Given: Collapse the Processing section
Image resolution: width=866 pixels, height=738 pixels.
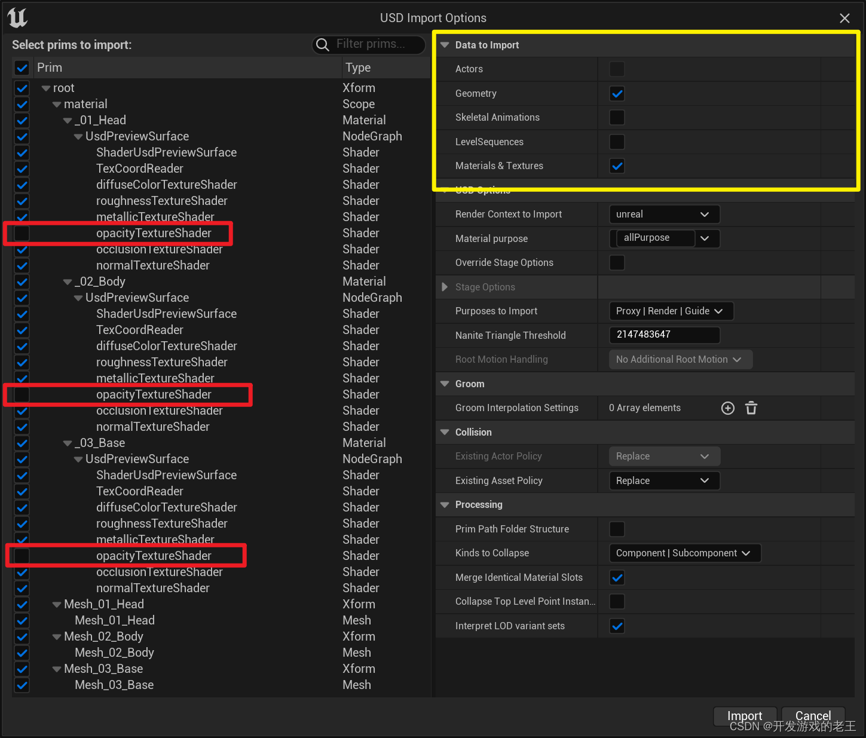Looking at the screenshot, I should pos(445,505).
